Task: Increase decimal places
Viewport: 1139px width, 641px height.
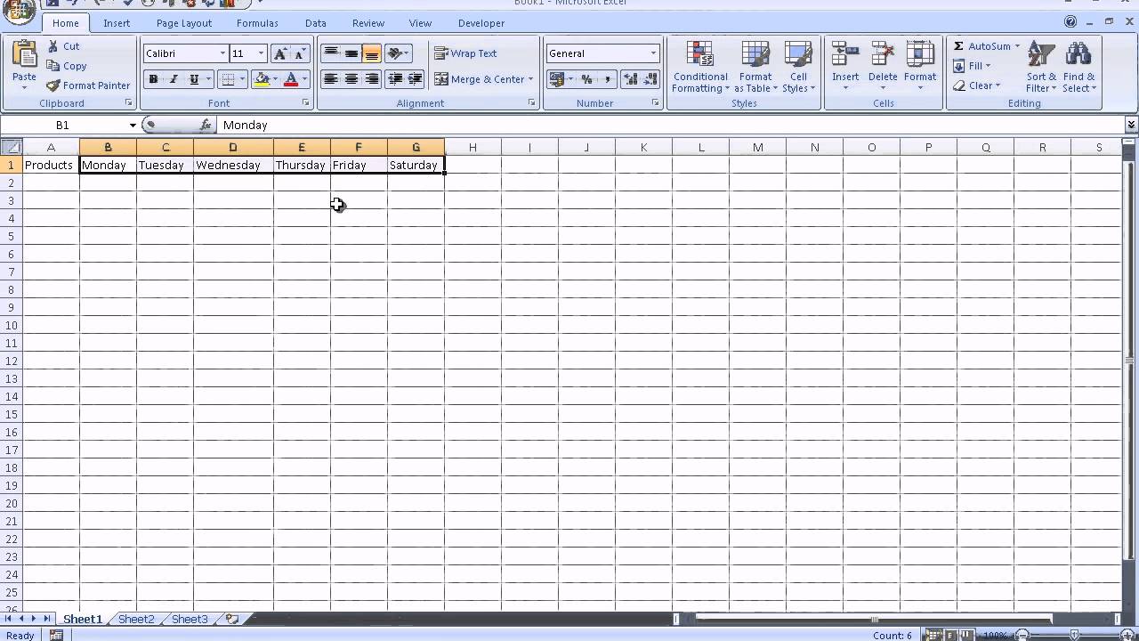Action: pyautogui.click(x=631, y=79)
